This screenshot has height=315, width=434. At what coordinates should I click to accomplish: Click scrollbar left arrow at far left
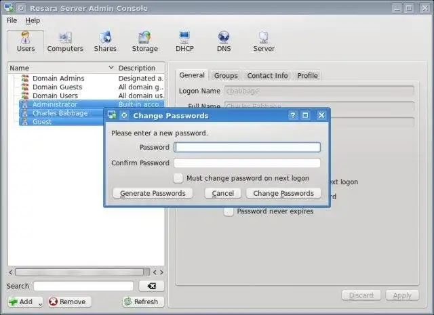11,272
